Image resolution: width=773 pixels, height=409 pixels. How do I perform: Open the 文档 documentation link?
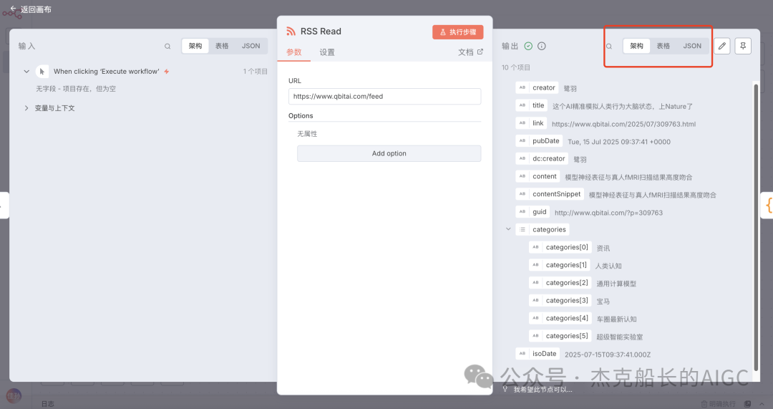470,52
